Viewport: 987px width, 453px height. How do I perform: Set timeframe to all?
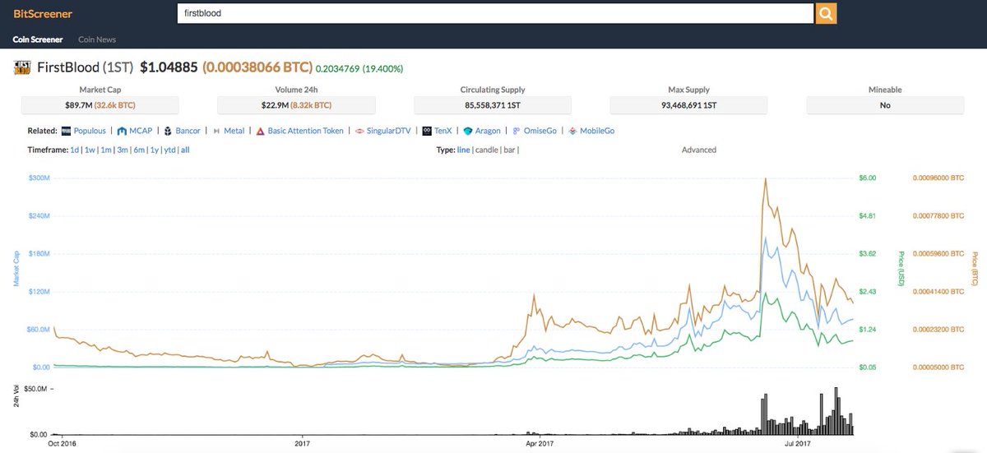[185, 150]
